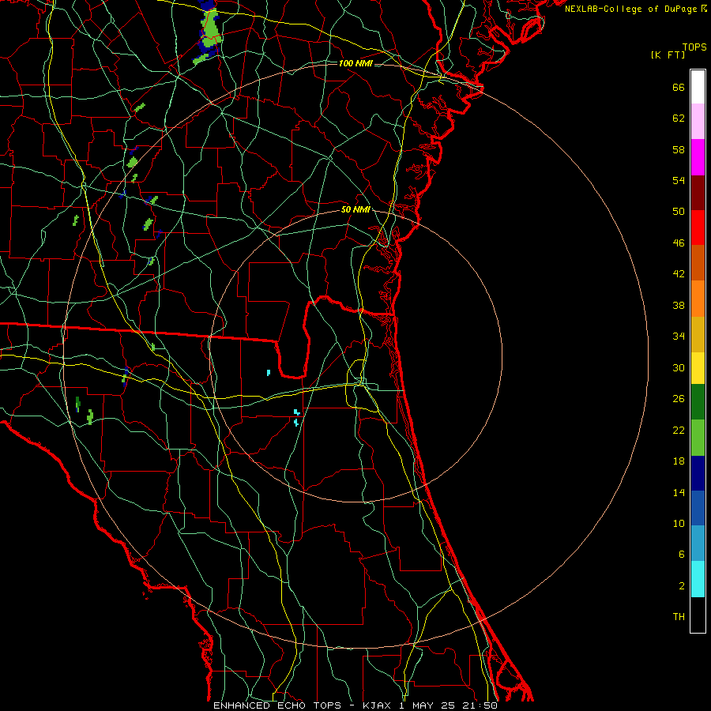Click the 50 NMI range ring label

pyautogui.click(x=355, y=209)
